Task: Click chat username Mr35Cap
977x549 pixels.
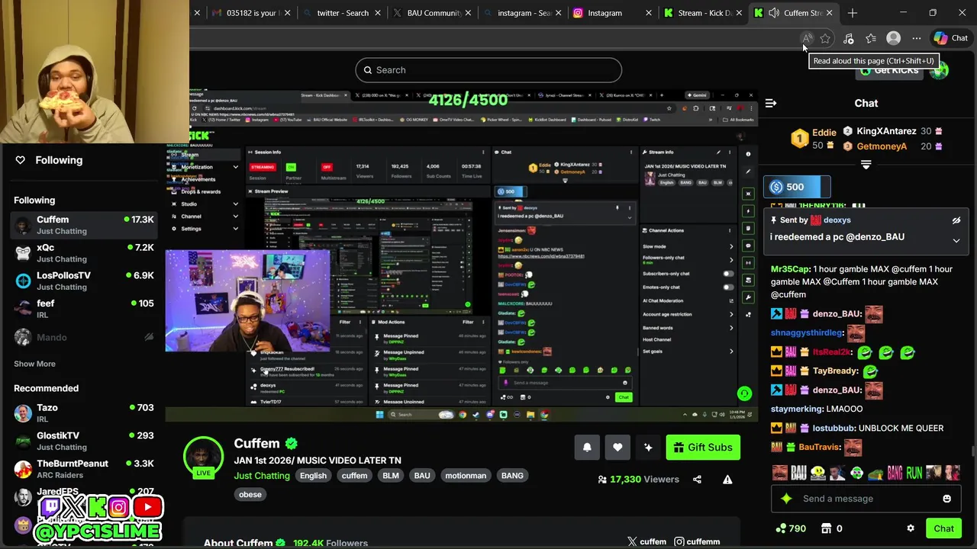Action: (790, 269)
